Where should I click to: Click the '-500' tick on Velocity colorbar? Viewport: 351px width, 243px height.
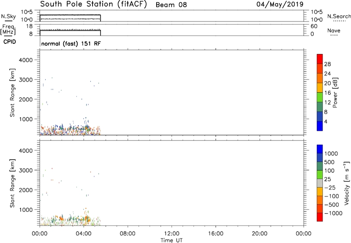[x=332, y=205]
